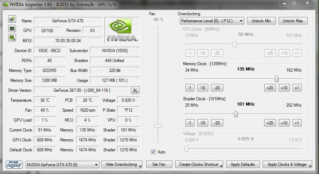Decrease Shader Clock by 10 MHz

pyautogui.click(x=203, y=123)
